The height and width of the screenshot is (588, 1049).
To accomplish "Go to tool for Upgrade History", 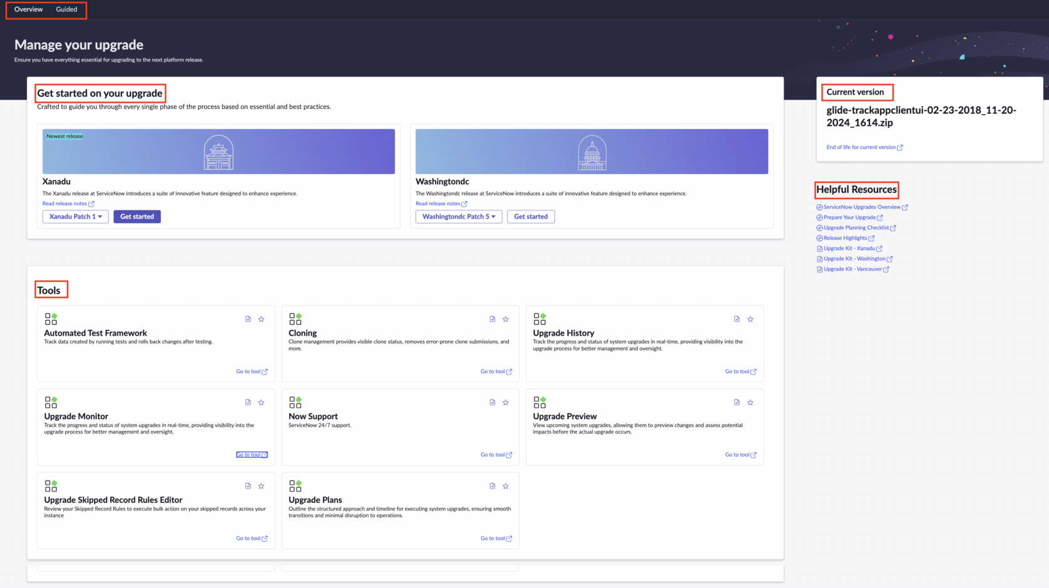I will (x=740, y=371).
